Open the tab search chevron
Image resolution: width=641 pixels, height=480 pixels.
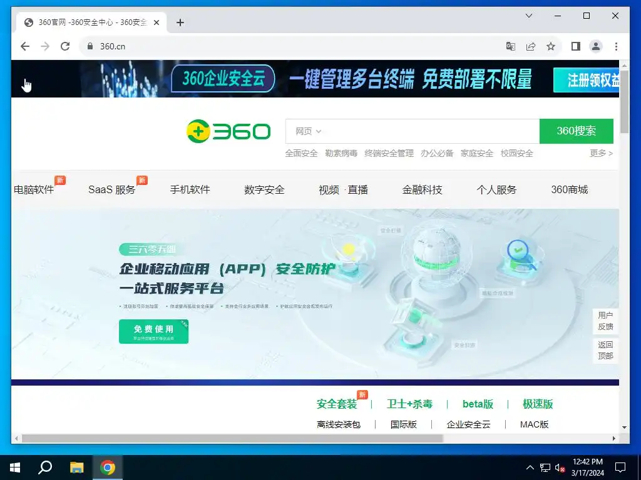[528, 16]
